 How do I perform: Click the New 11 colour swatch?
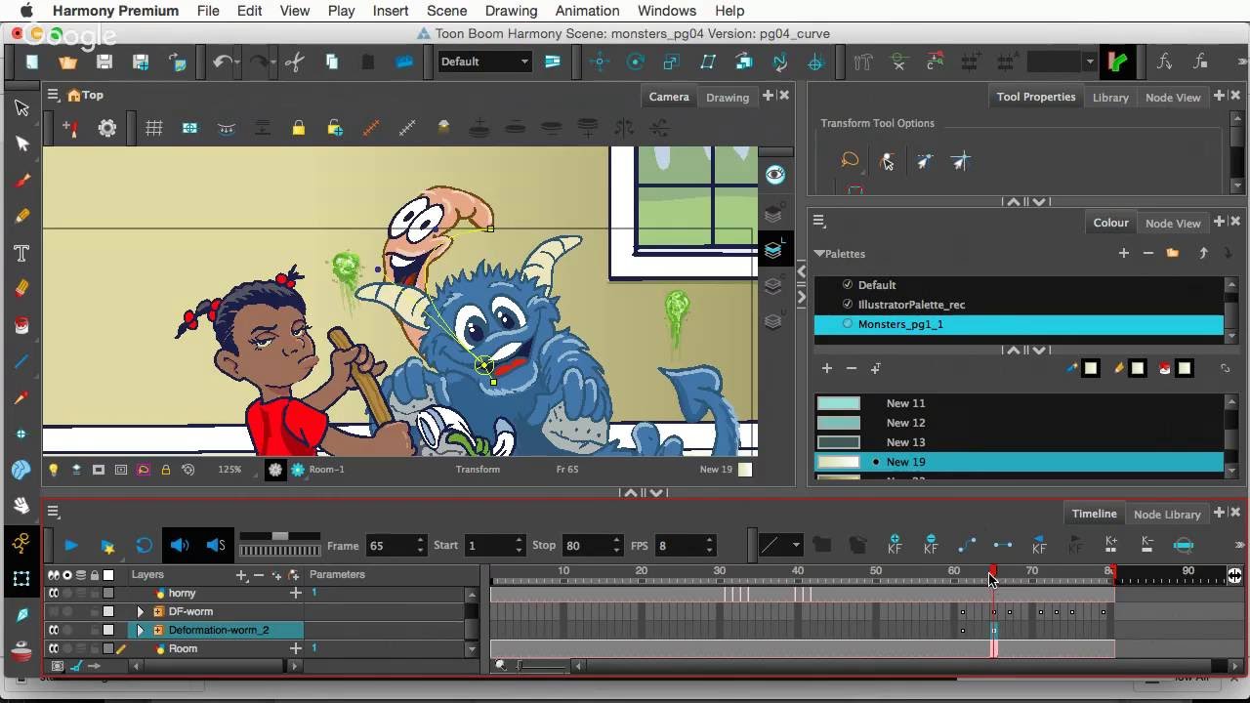(839, 403)
